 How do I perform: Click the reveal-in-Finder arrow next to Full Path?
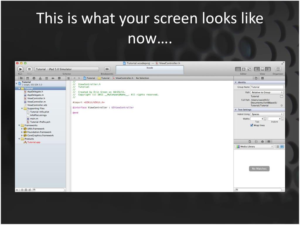tap(282, 105)
